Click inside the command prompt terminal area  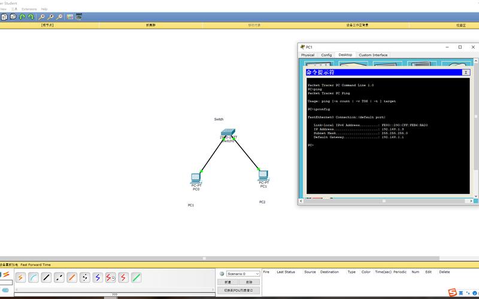pyautogui.click(x=388, y=136)
